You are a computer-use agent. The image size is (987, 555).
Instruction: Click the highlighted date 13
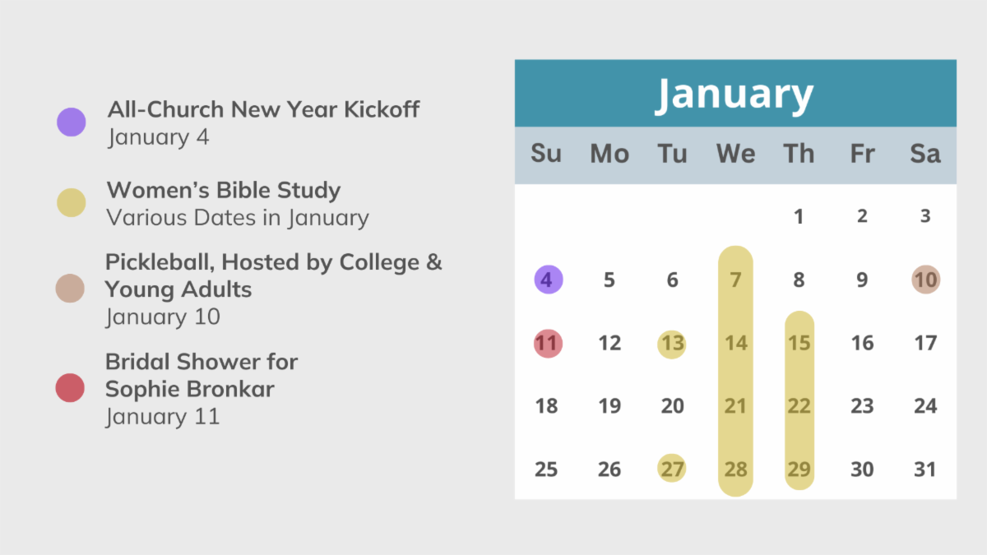point(673,343)
